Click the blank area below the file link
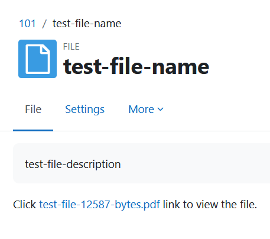 pyautogui.click(x=135, y=226)
